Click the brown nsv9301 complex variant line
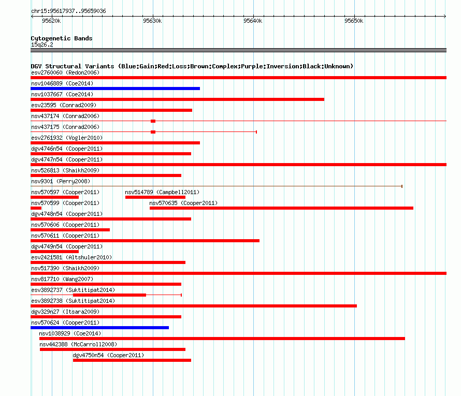This screenshot has height=396, width=461. (217, 186)
